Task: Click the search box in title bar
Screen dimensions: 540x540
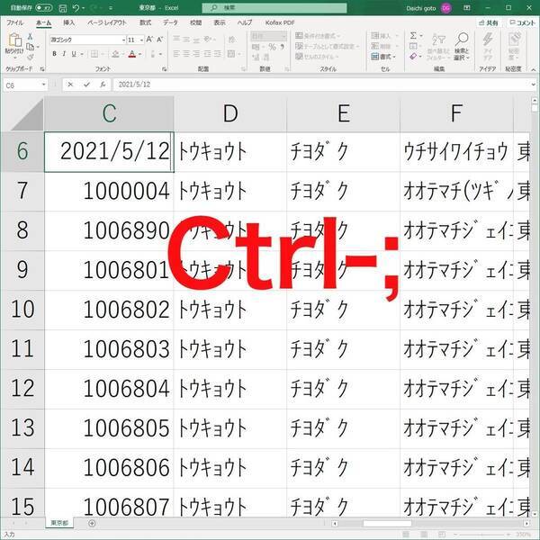Action: click(274, 7)
